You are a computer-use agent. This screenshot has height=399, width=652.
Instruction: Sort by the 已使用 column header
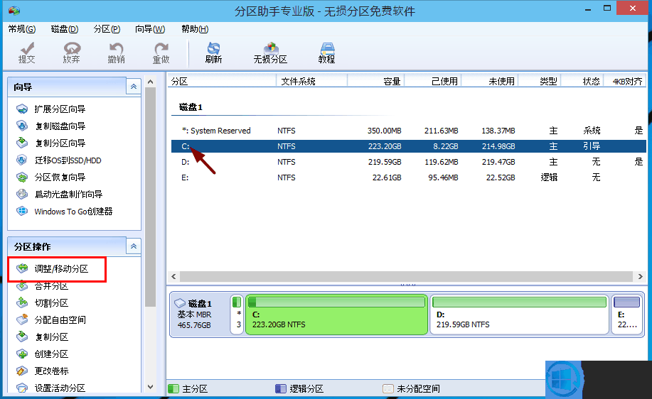coord(433,82)
